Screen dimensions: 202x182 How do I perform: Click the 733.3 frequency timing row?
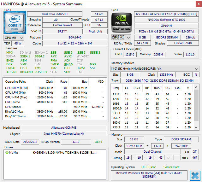152,127
